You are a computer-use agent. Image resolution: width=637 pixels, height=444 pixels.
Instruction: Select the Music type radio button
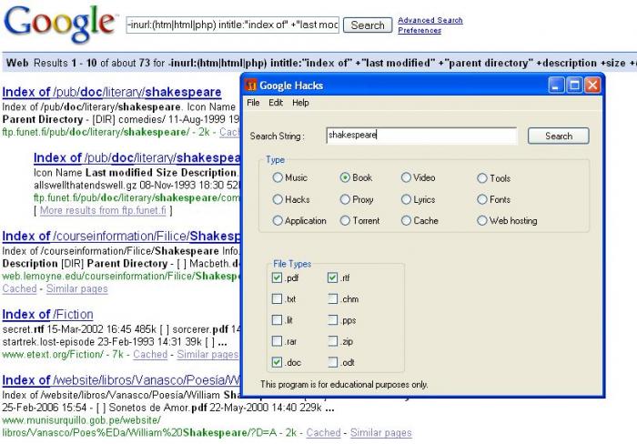278,177
